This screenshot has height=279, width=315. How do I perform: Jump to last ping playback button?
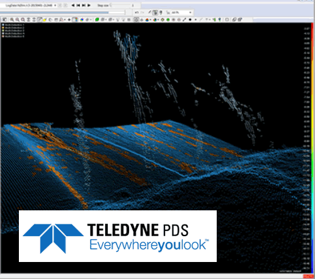[84, 5]
